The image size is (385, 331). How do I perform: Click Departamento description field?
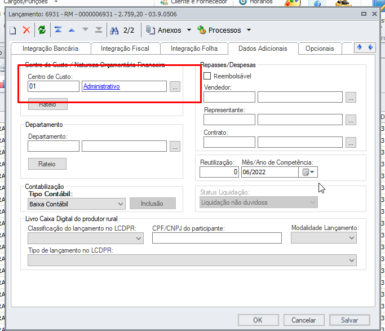coord(124,146)
